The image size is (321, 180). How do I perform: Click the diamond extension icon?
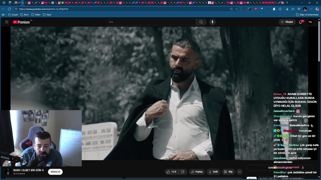pos(262,9)
